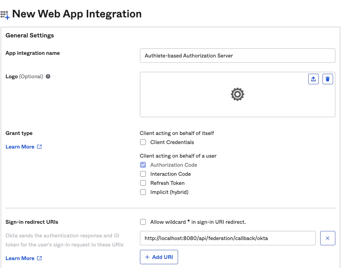This screenshot has height=268, width=341.
Task: Check the Refresh Token grant checkbox
Action: [143, 183]
